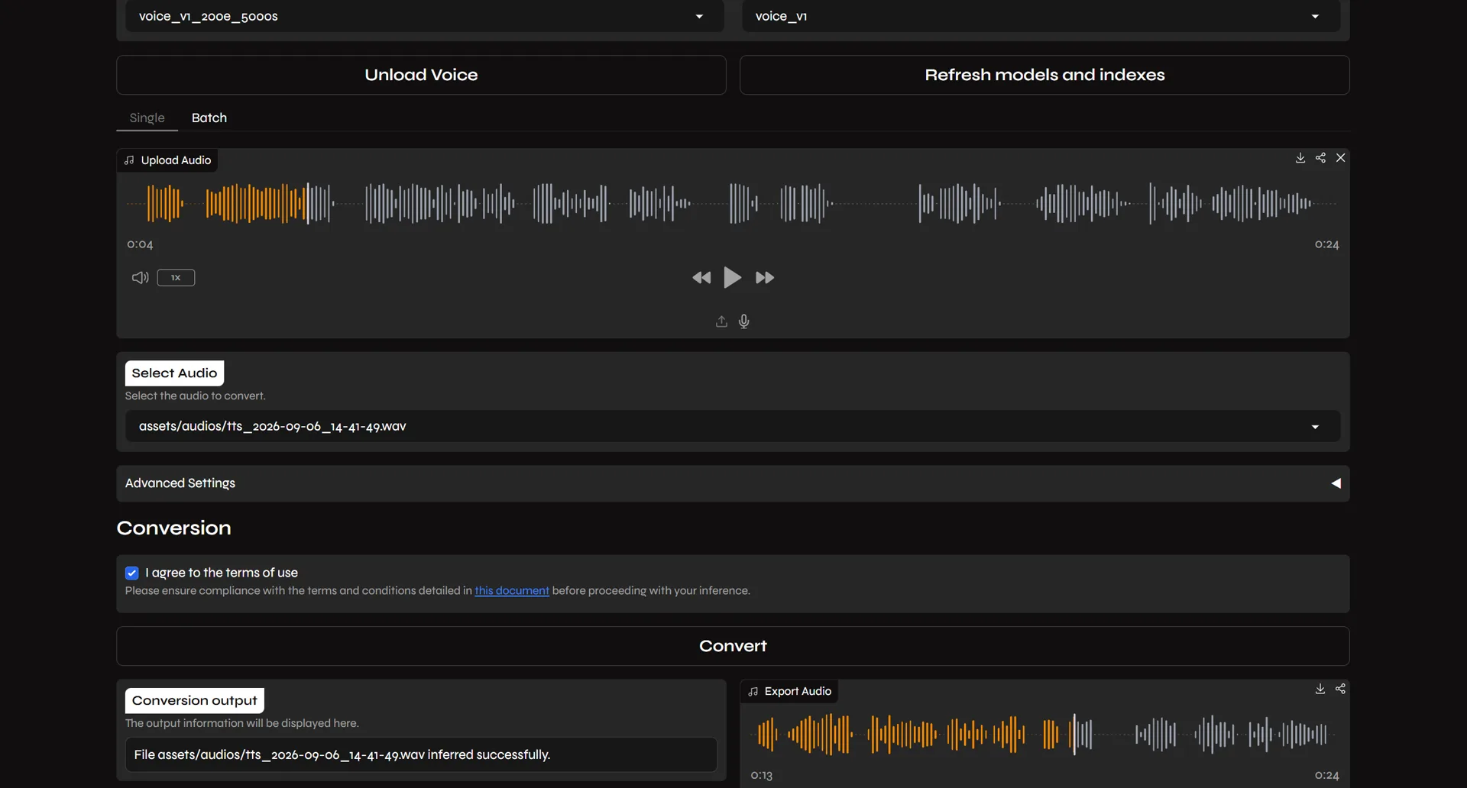The image size is (1467, 788).
Task: Start conversion with Convert button
Action: [x=733, y=646]
